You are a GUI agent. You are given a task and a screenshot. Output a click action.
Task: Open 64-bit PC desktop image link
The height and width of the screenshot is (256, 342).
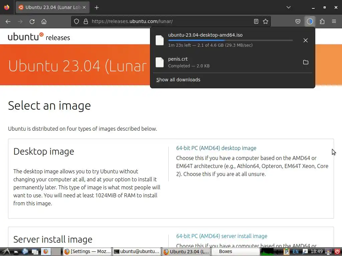click(216, 148)
